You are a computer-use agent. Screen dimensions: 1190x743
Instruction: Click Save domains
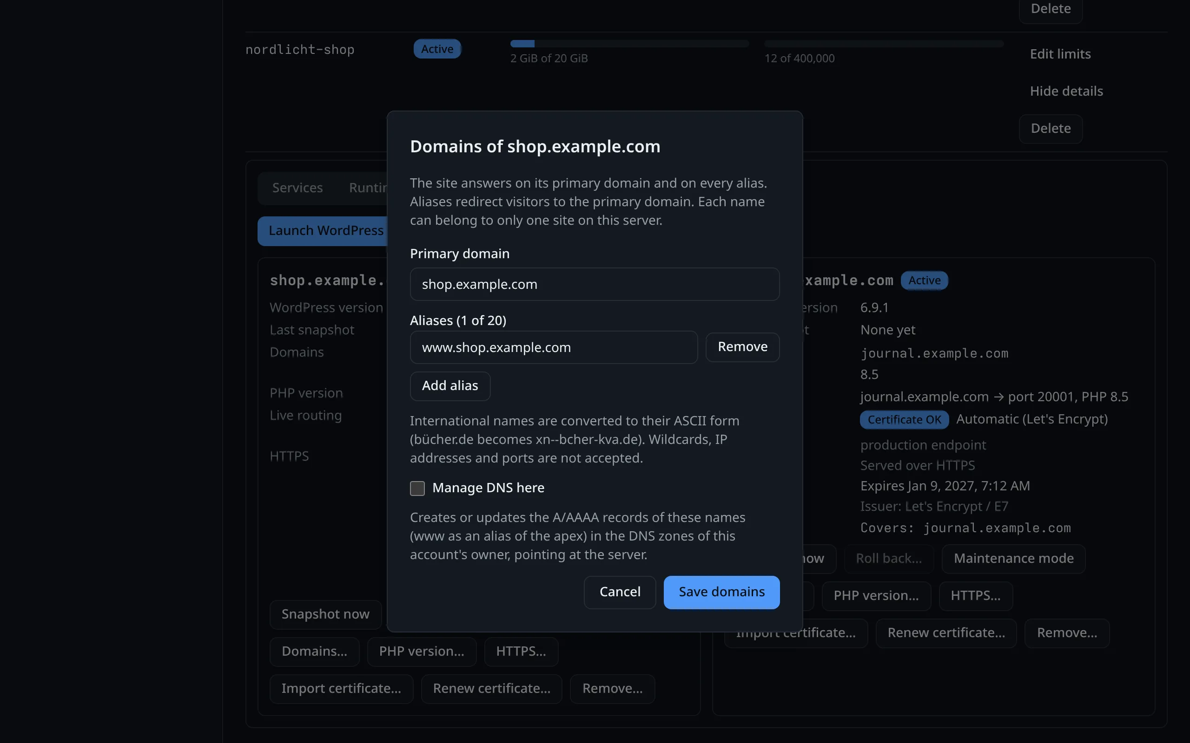pyautogui.click(x=721, y=592)
